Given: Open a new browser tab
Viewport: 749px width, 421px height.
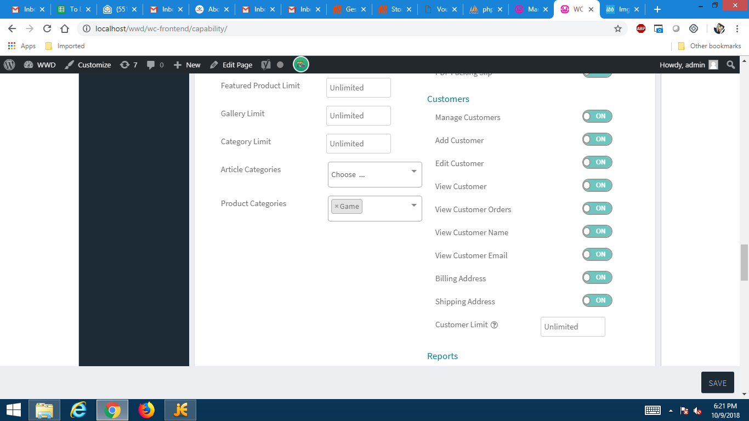Looking at the screenshot, I should [x=657, y=9].
